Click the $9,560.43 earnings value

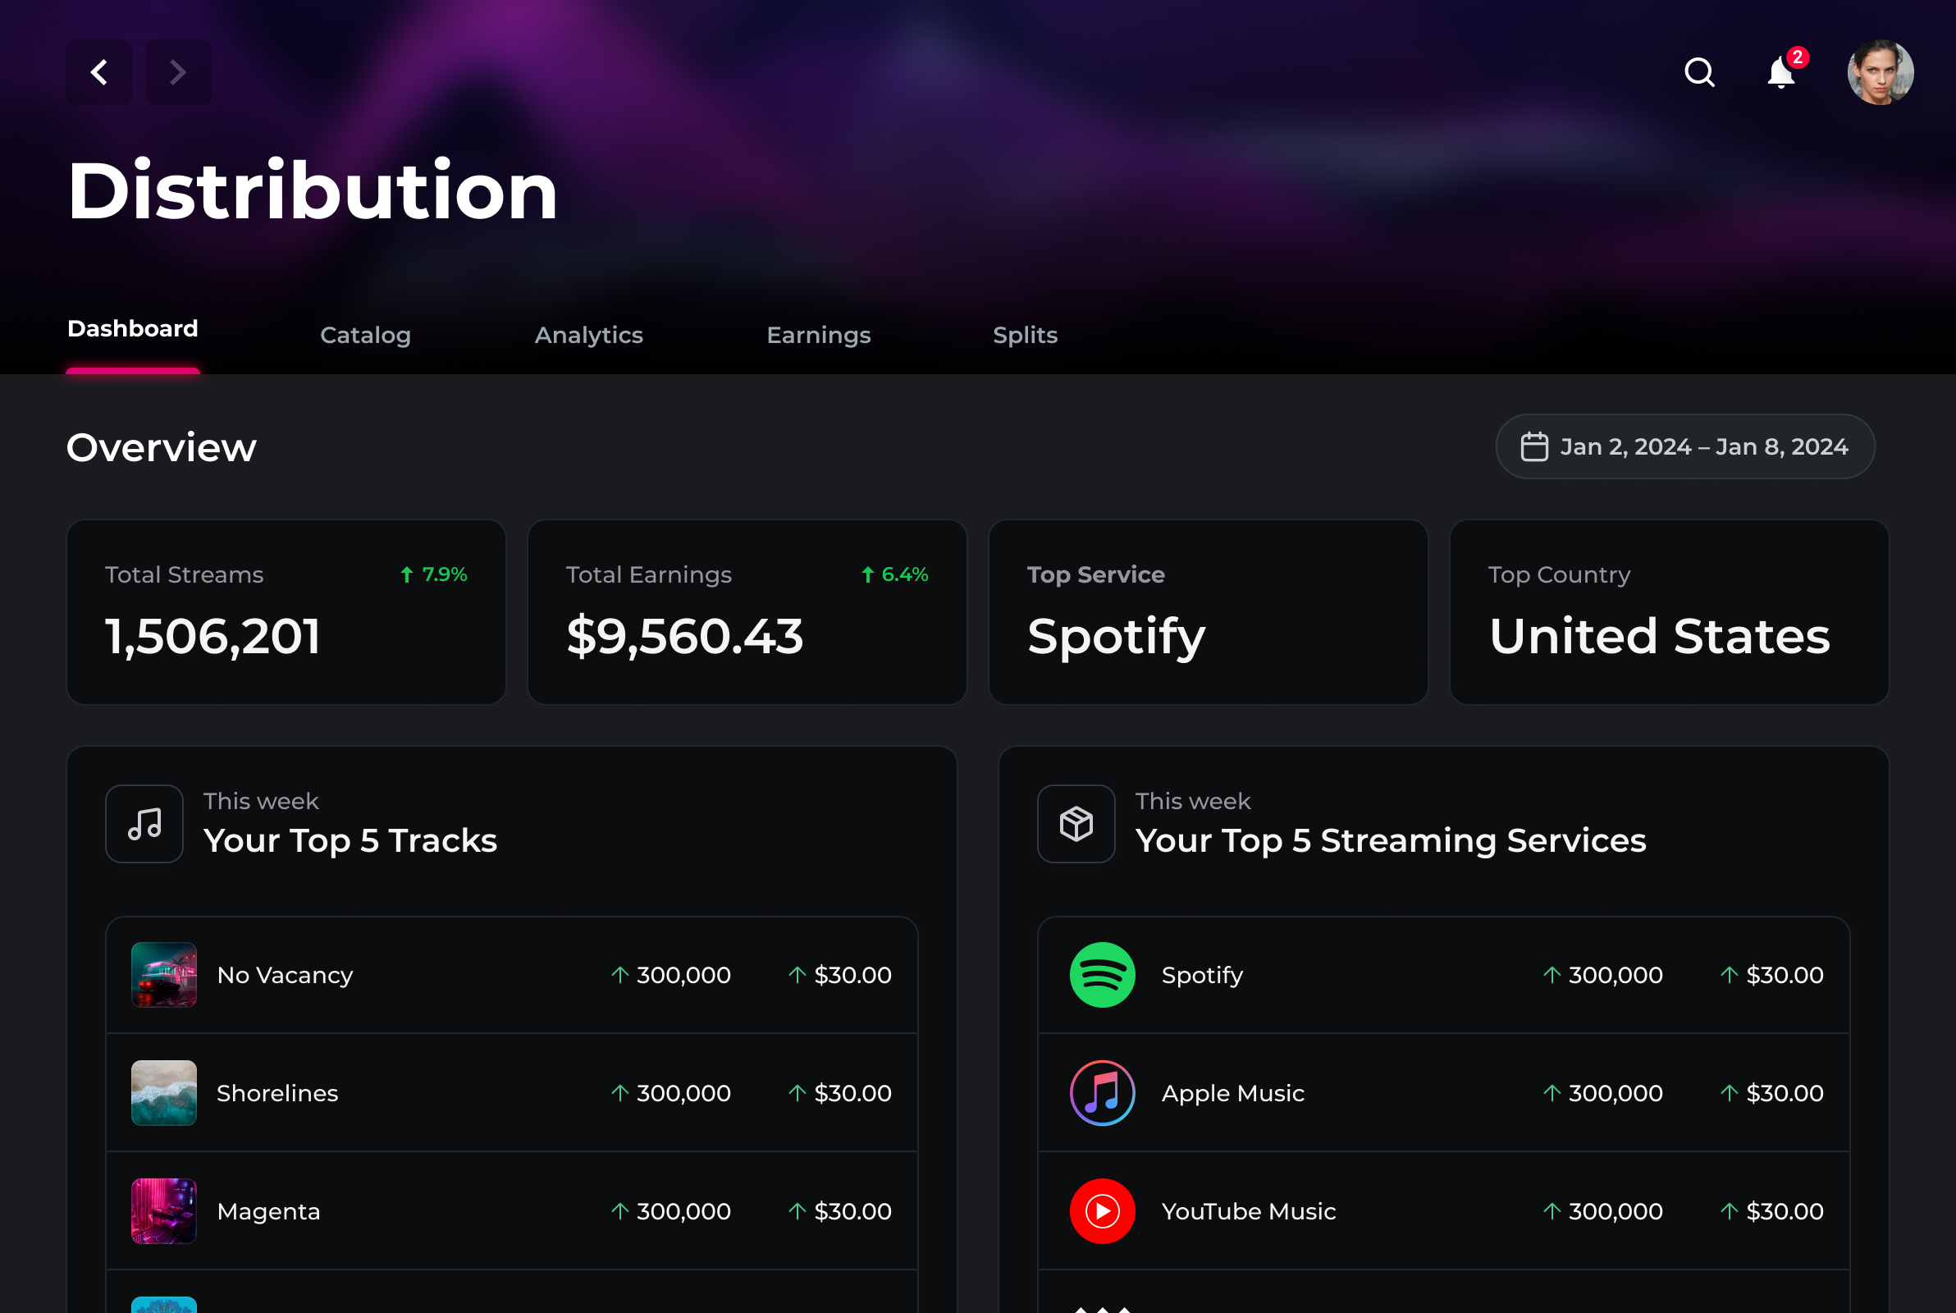click(684, 635)
